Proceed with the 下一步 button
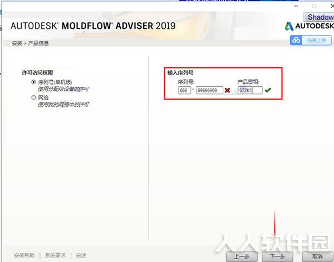 coord(277,256)
